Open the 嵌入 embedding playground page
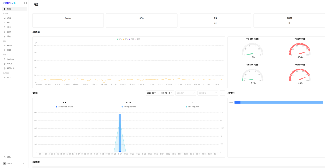 [9, 23]
